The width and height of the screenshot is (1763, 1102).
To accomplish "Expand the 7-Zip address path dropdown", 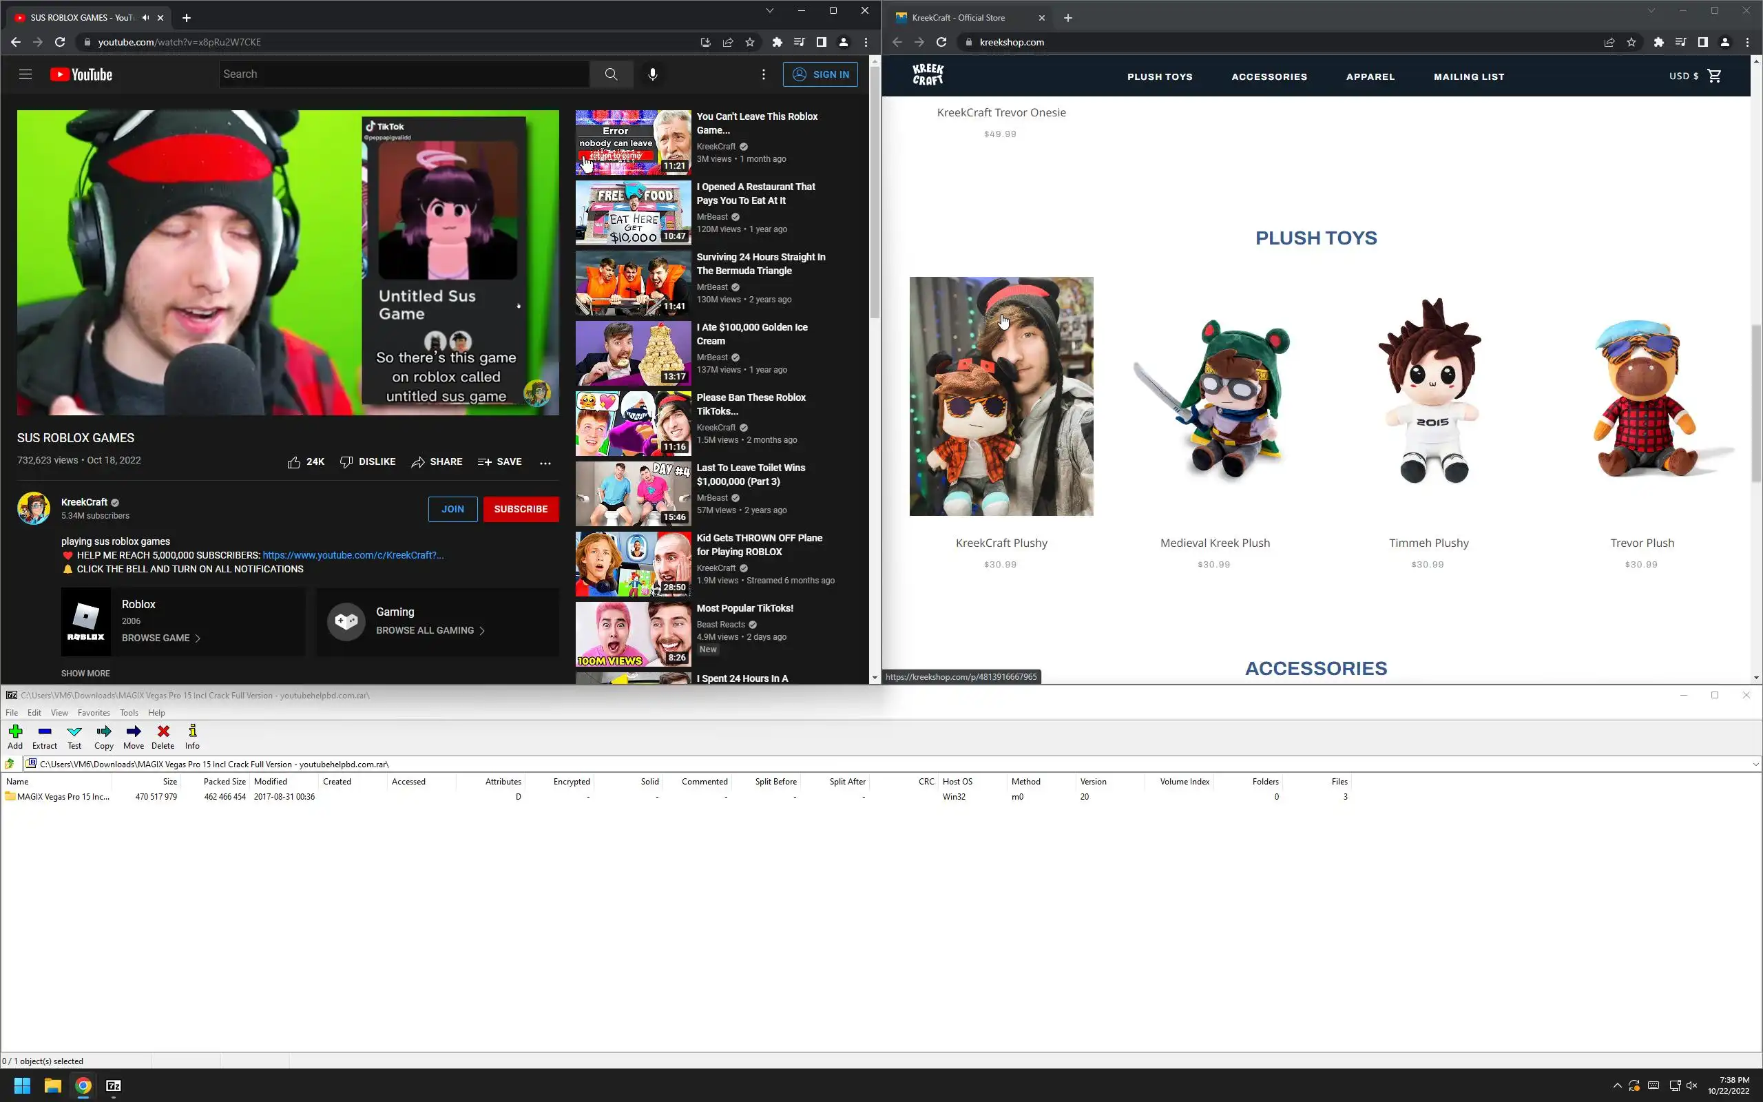I will point(1755,764).
